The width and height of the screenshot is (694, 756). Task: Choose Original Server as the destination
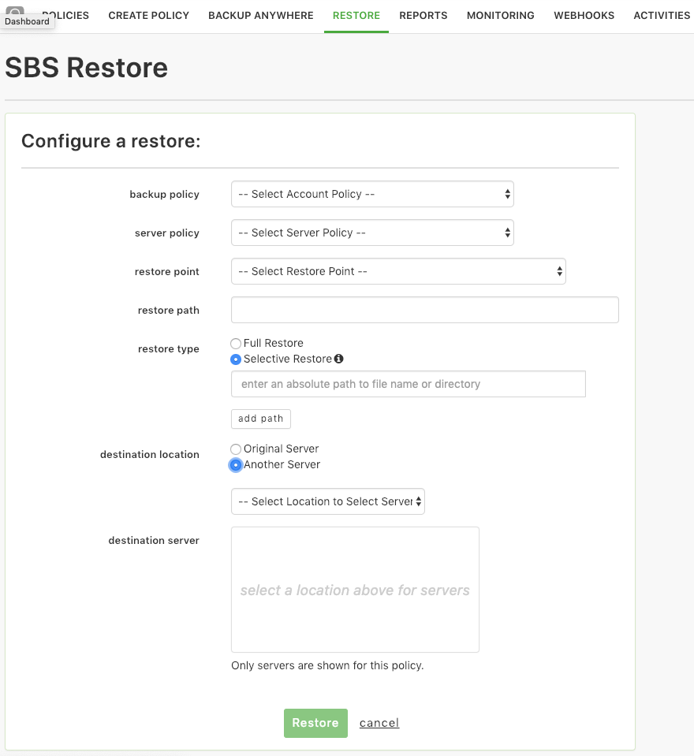pos(235,449)
